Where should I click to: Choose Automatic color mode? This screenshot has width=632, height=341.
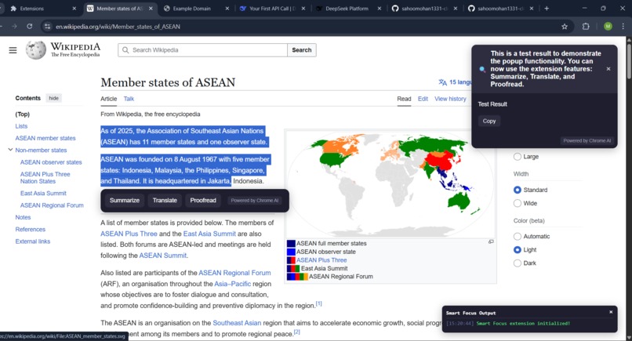click(x=518, y=236)
